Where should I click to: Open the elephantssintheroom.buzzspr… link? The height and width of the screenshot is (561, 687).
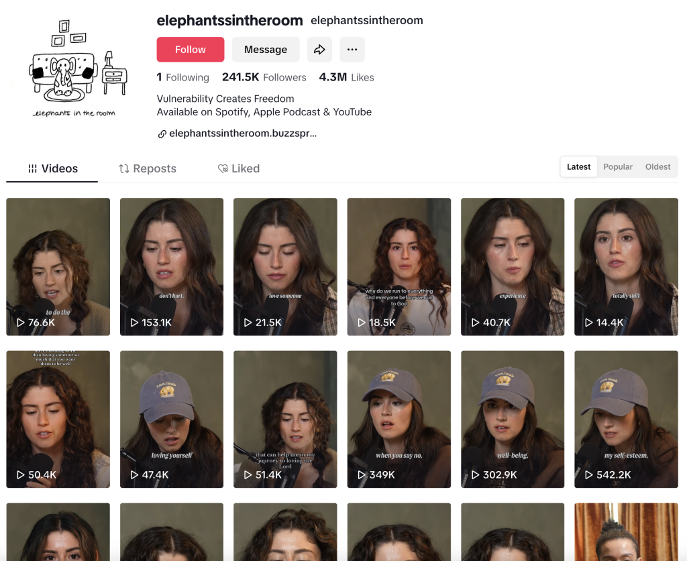pyautogui.click(x=242, y=134)
